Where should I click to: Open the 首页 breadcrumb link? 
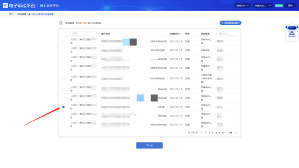point(11,14)
